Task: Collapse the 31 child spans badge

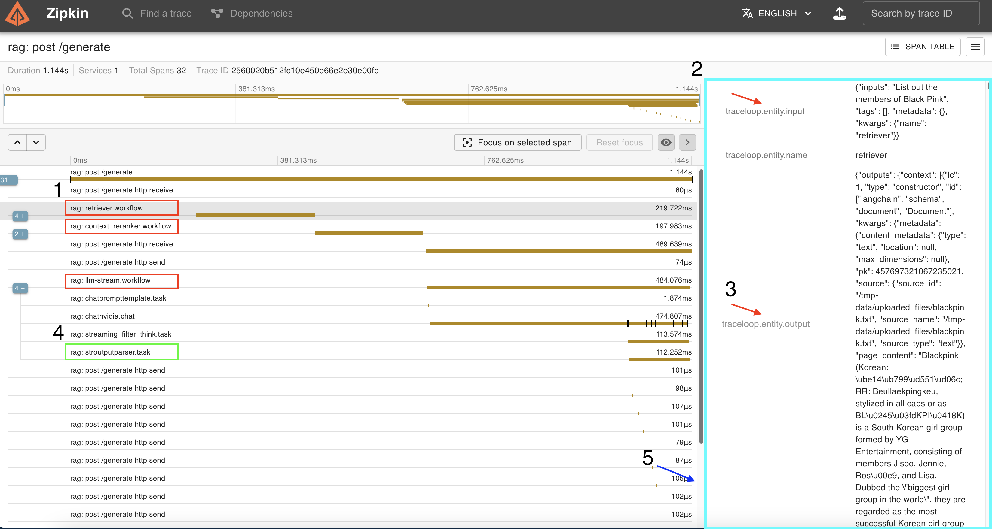Action: pos(8,180)
